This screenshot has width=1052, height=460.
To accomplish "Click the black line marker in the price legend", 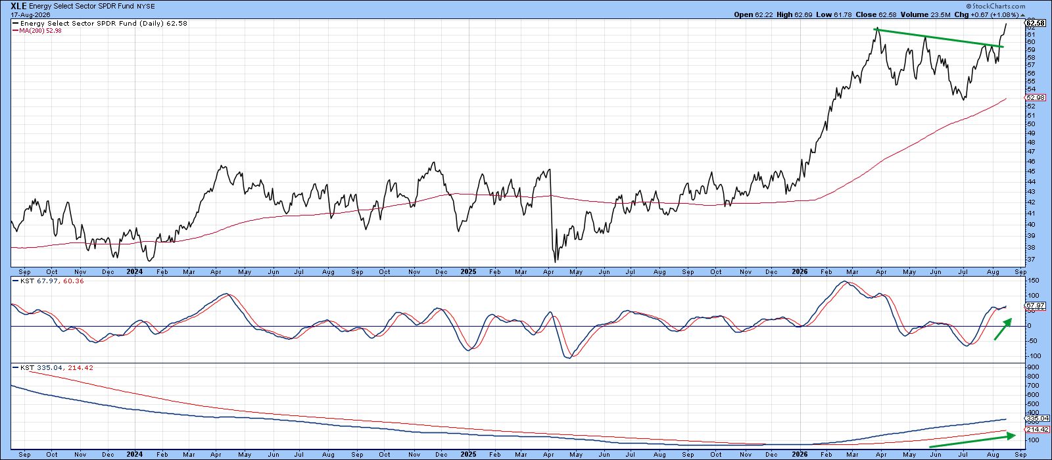I will 15,24.
